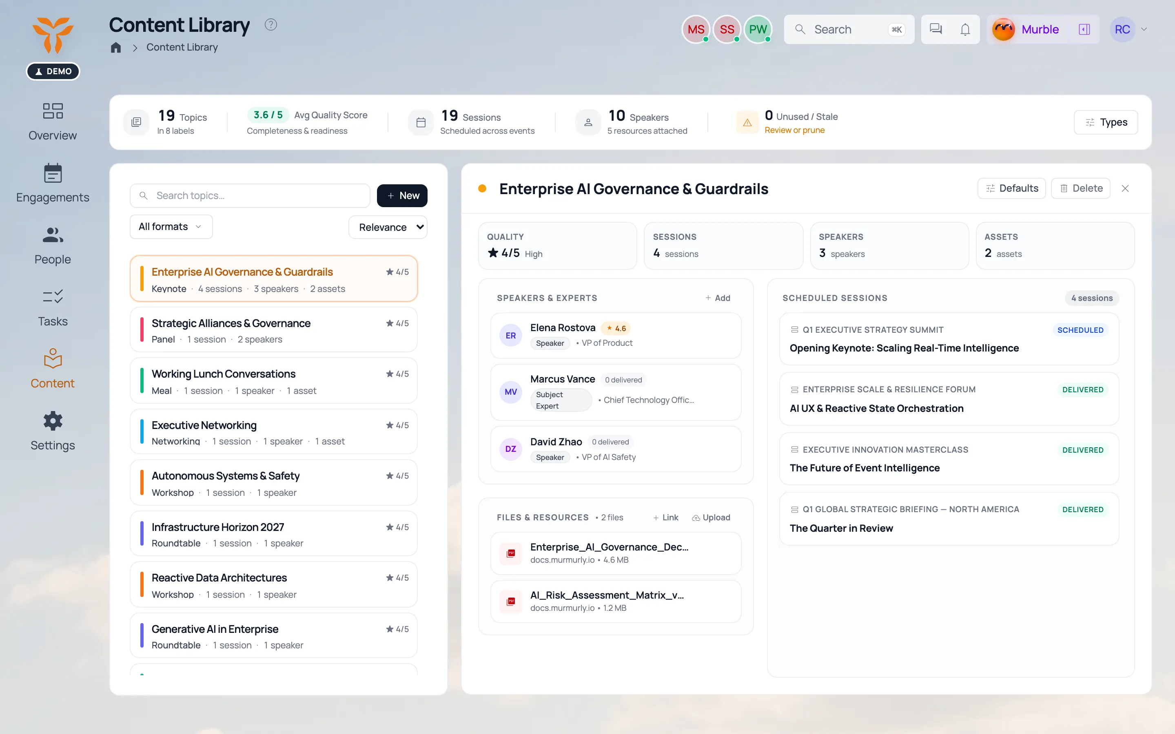Select the Executive Networking topic
1175x734 pixels.
[x=273, y=431]
